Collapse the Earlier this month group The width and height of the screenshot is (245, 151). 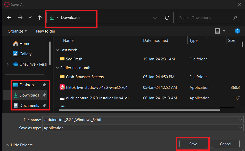click(57, 68)
